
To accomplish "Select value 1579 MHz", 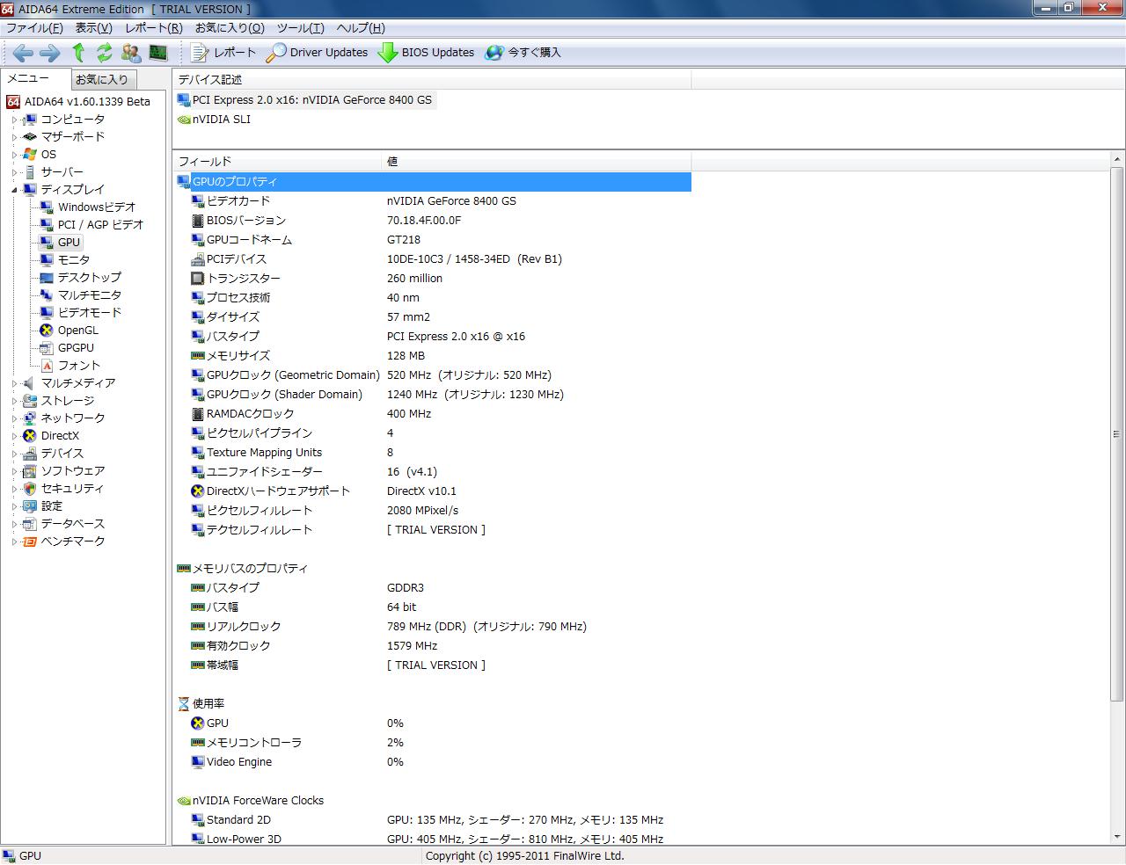I will pyautogui.click(x=412, y=646).
